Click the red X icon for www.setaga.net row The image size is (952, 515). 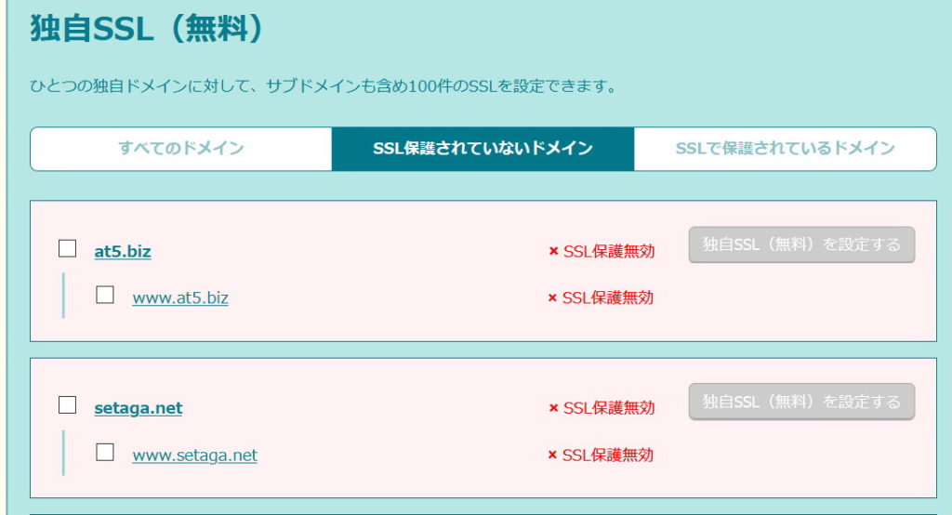tap(552, 456)
